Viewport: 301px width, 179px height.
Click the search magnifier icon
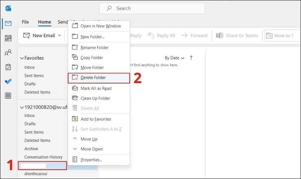tap(109, 8)
